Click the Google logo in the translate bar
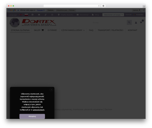 pyautogui.click(x=12, y=10)
